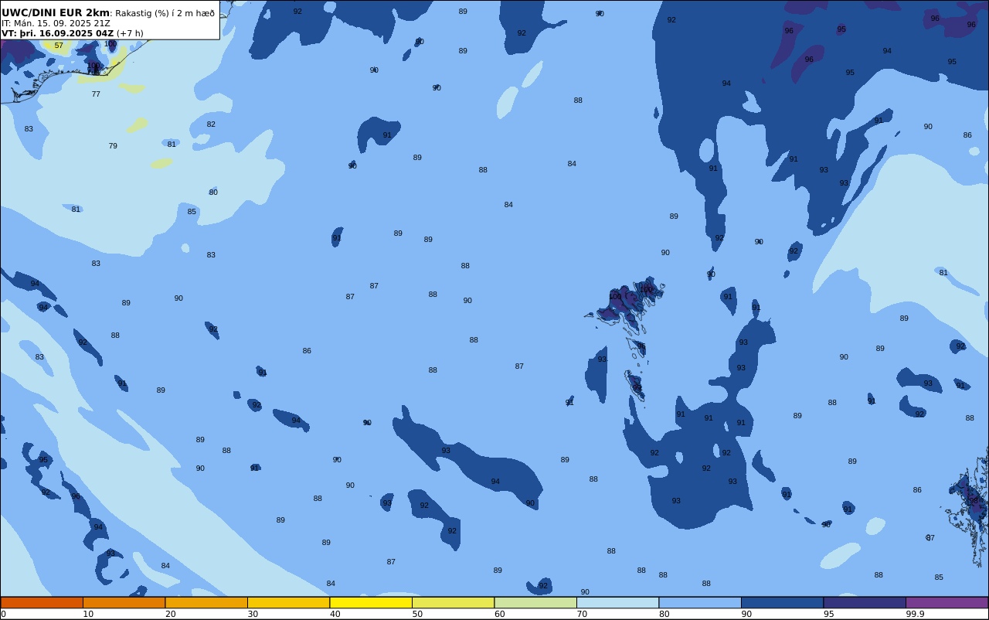The width and height of the screenshot is (989, 620).
Task: Click the "80" humidity value on the map
Action: (x=213, y=192)
